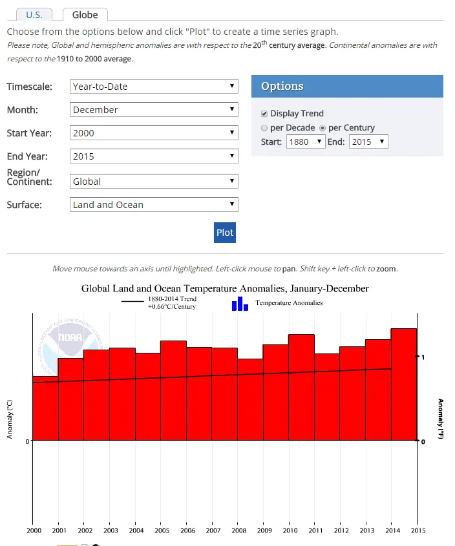Select the per Decade radio option
455x546 pixels.
(x=264, y=128)
